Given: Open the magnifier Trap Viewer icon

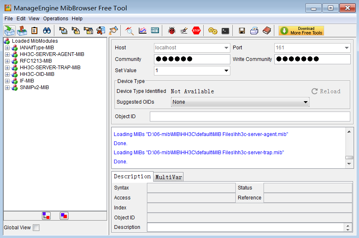Looking at the screenshot, I should pyautogui.click(x=129, y=30).
